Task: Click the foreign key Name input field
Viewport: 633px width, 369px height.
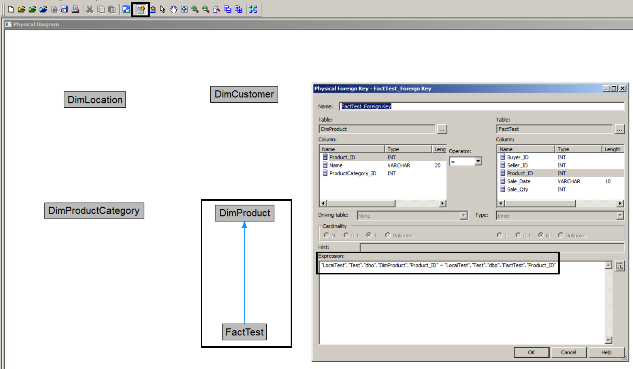Action: [x=481, y=107]
